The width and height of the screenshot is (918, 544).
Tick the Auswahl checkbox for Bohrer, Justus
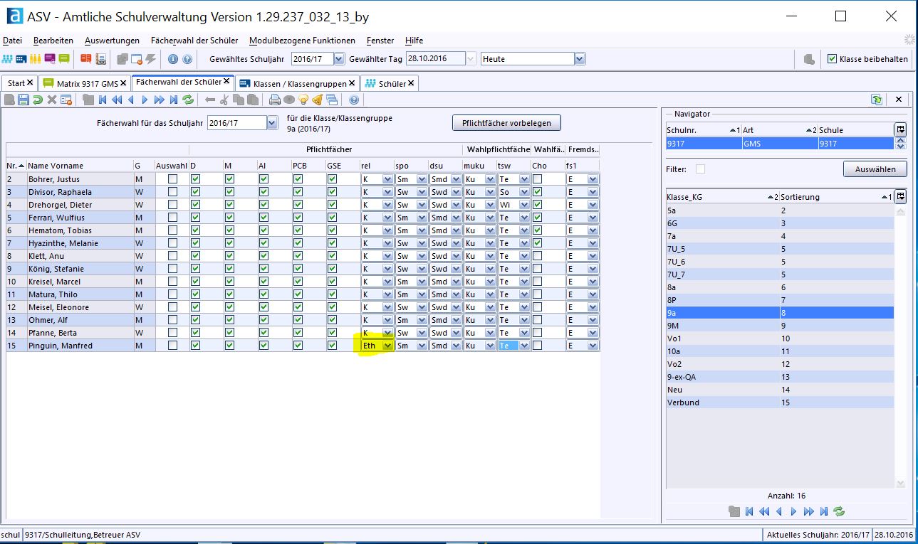coord(172,179)
